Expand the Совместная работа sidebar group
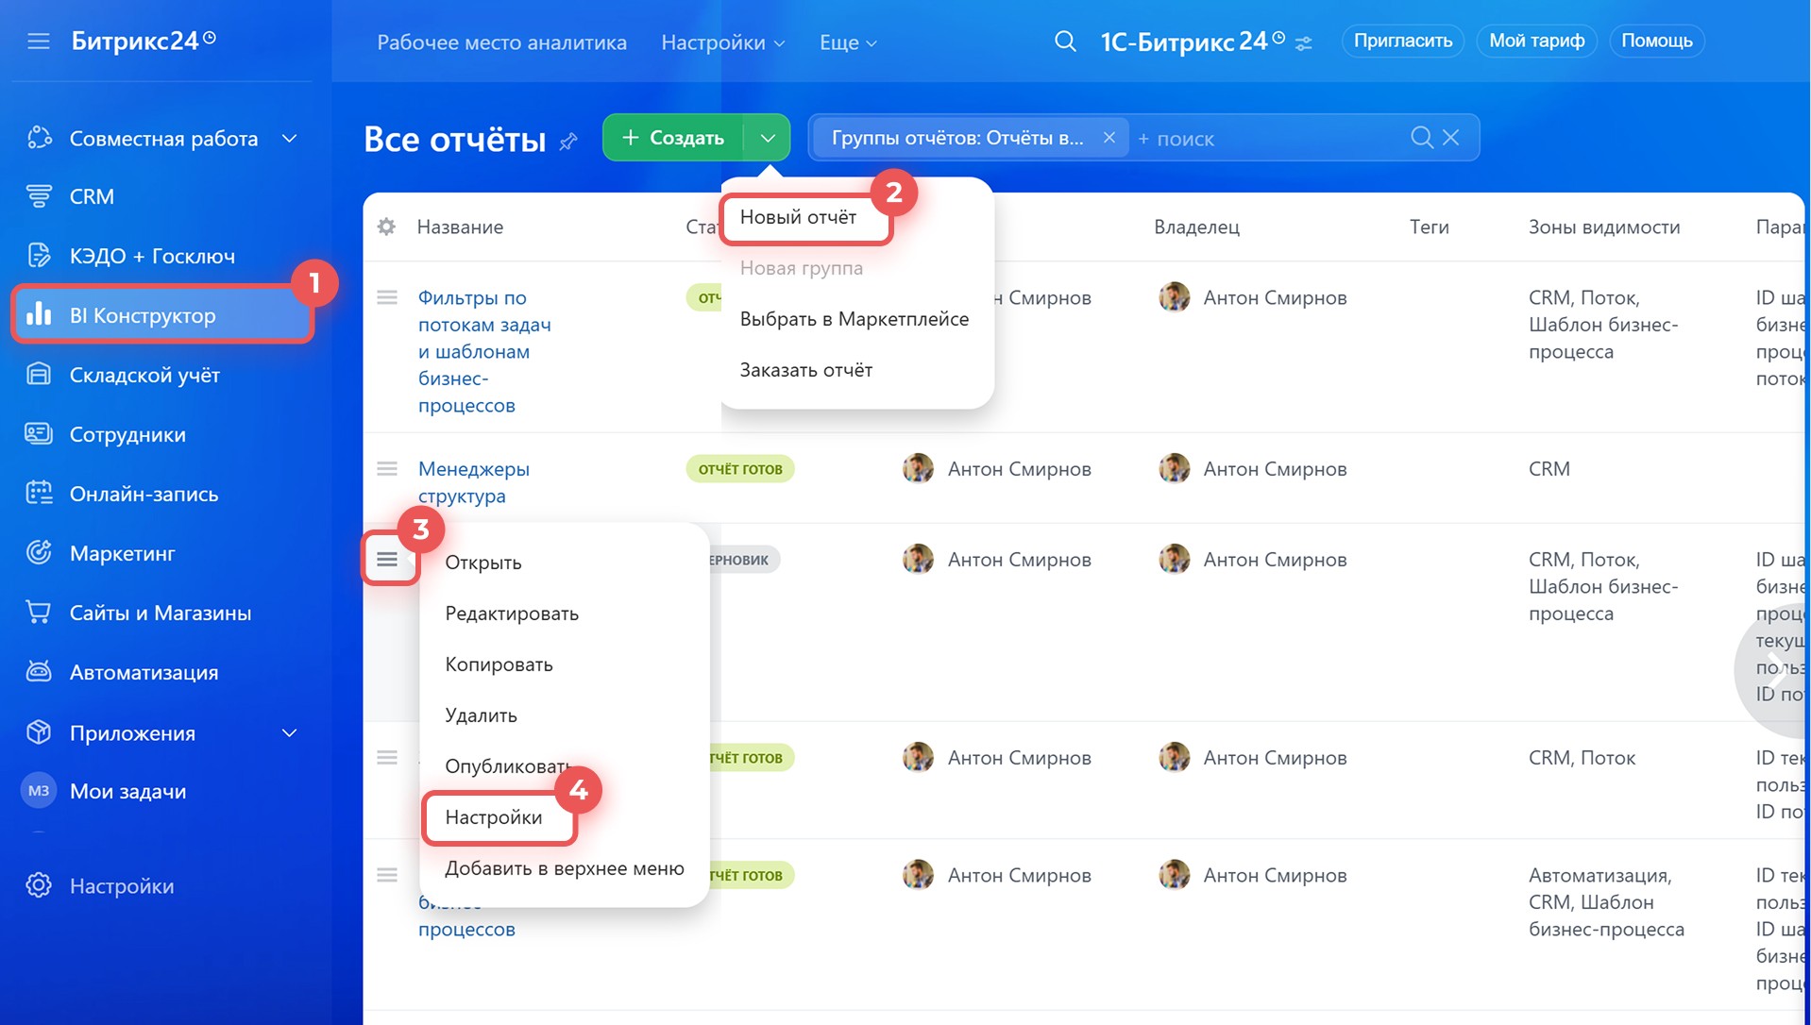The height and width of the screenshot is (1025, 1811). pos(290,139)
